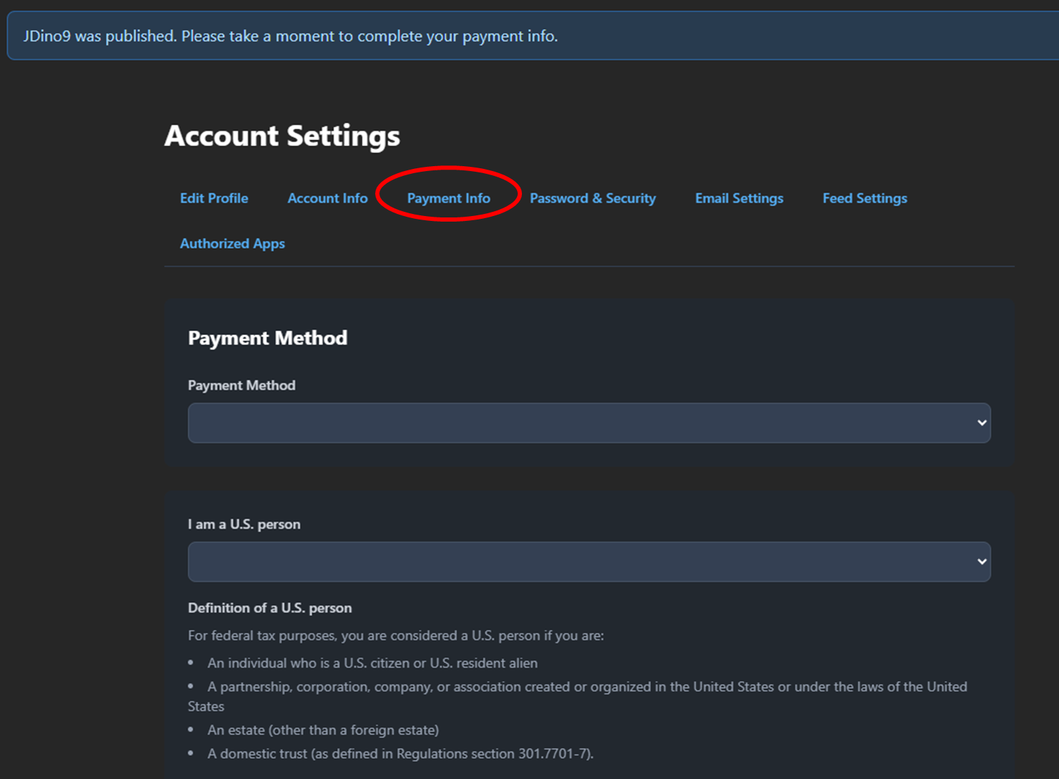Click the bold Payment Method section heading
This screenshot has height=779, width=1059.
click(268, 338)
